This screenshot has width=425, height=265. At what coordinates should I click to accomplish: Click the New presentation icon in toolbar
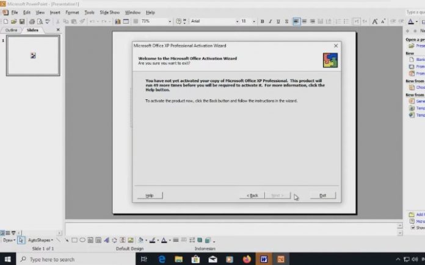click(5, 21)
